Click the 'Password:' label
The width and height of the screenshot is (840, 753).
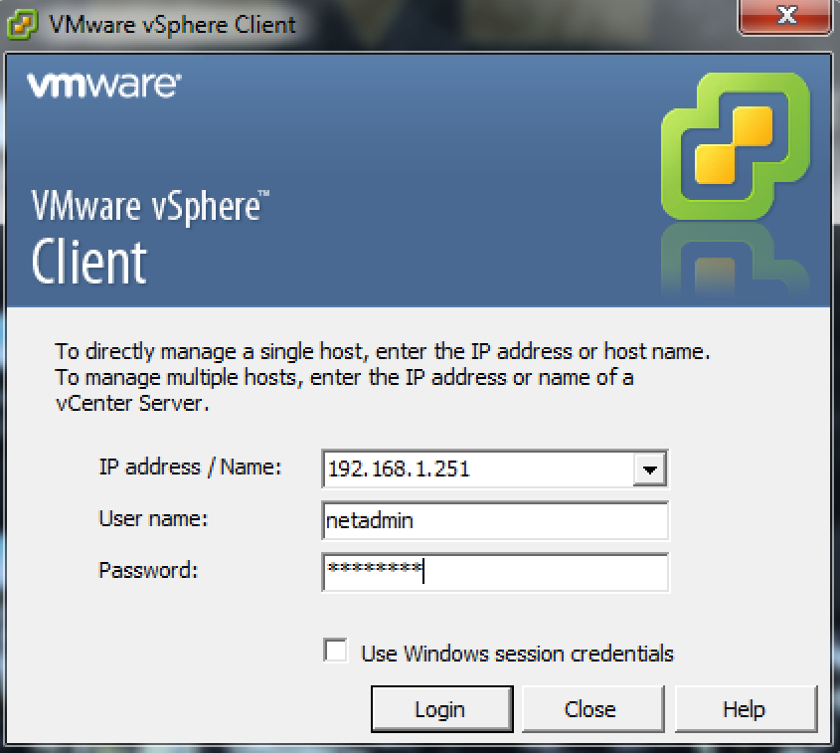[148, 570]
